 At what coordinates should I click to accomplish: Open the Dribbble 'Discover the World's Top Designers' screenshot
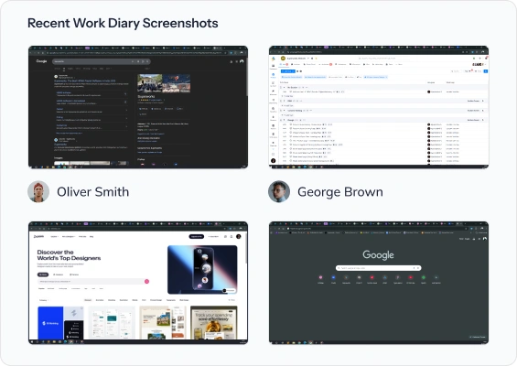(138, 283)
